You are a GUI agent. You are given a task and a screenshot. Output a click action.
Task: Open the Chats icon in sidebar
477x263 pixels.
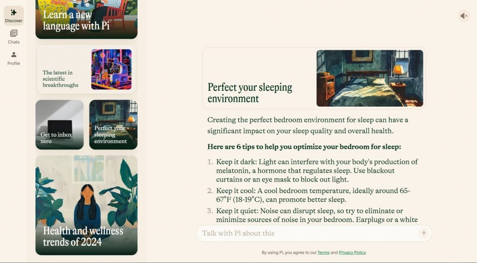(14, 34)
